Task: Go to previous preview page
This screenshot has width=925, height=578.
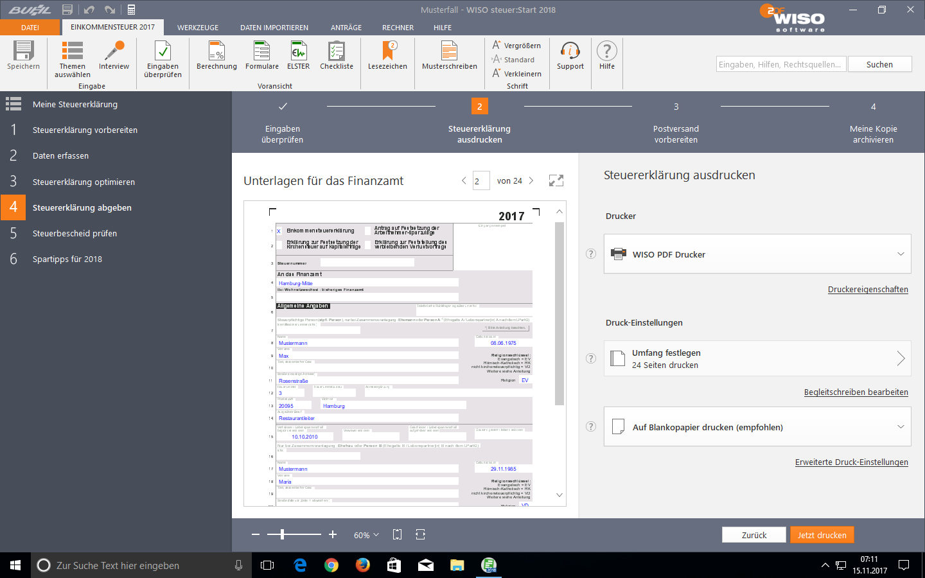Action: coord(464,181)
